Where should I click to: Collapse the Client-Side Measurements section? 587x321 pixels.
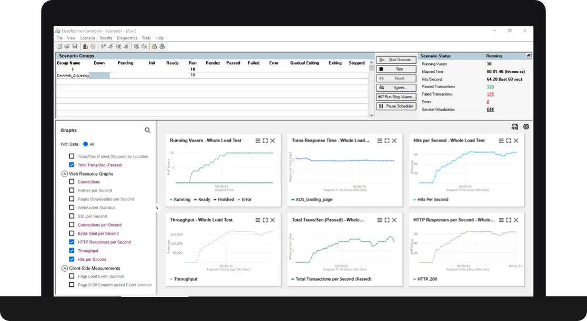[x=65, y=268]
